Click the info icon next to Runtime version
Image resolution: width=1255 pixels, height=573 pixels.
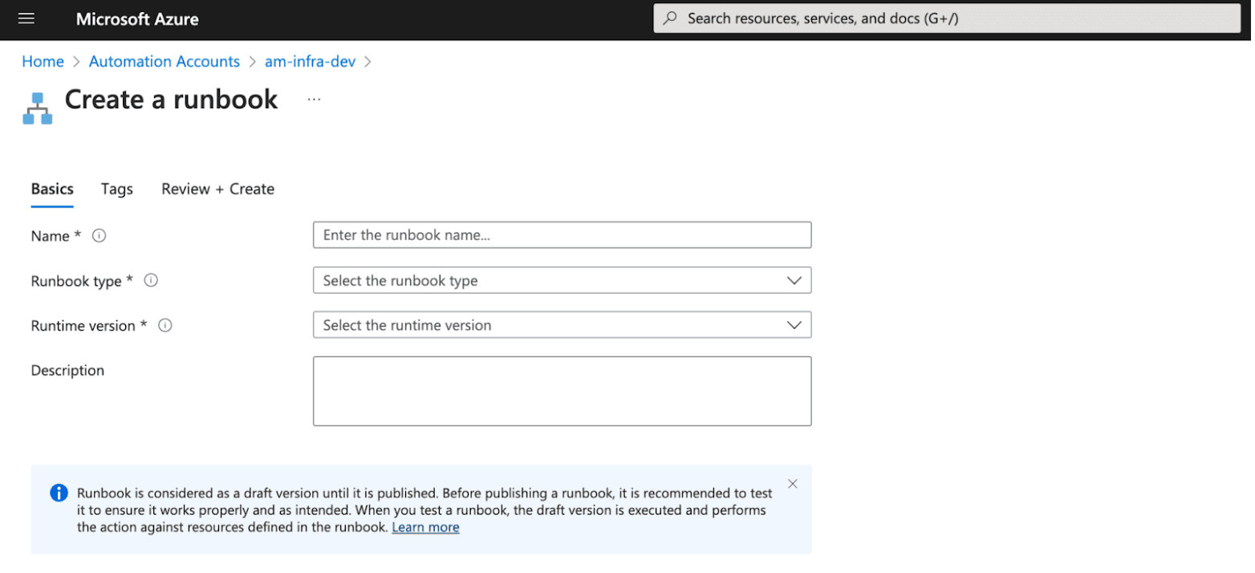pyautogui.click(x=165, y=326)
